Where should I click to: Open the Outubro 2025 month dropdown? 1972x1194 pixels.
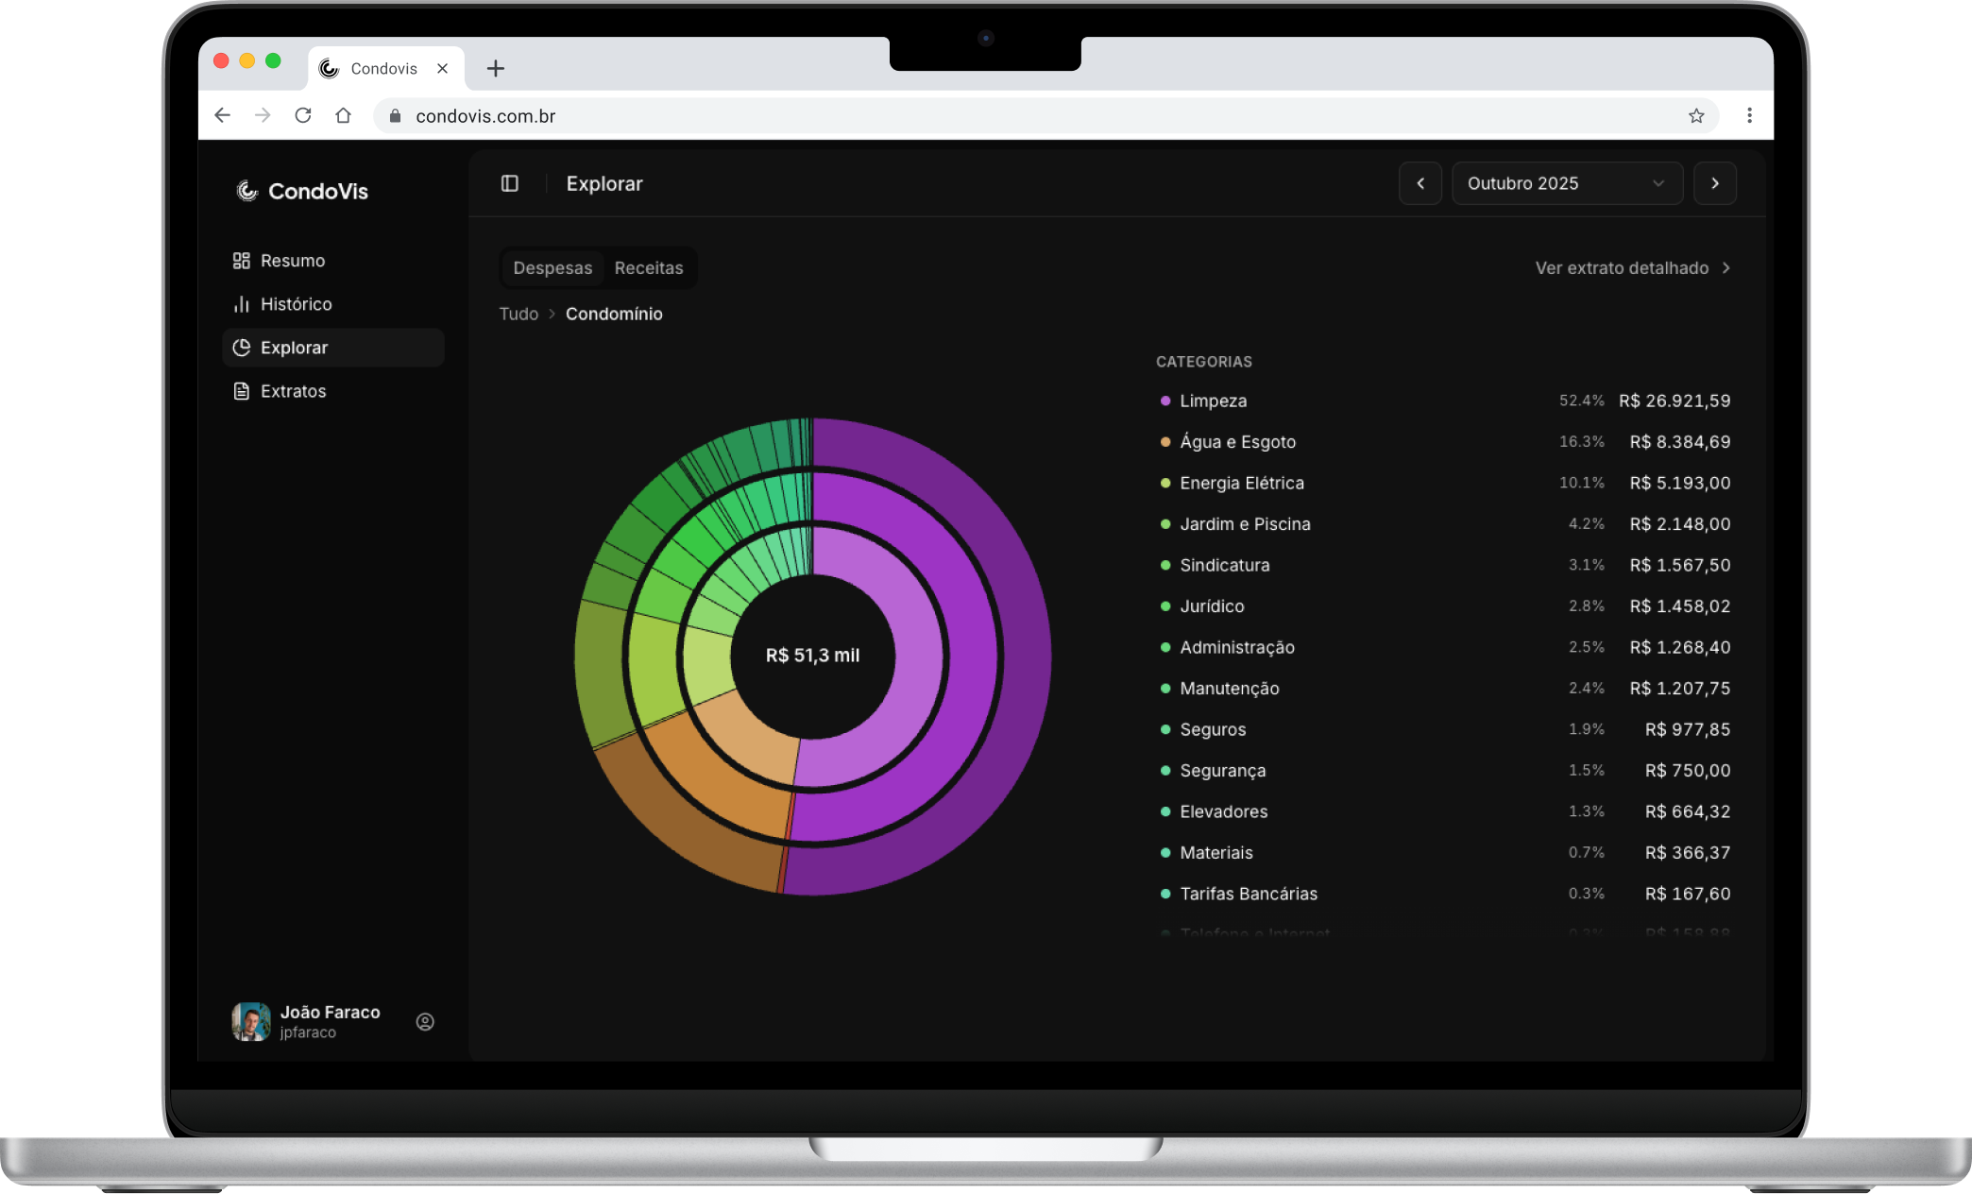coord(1566,183)
